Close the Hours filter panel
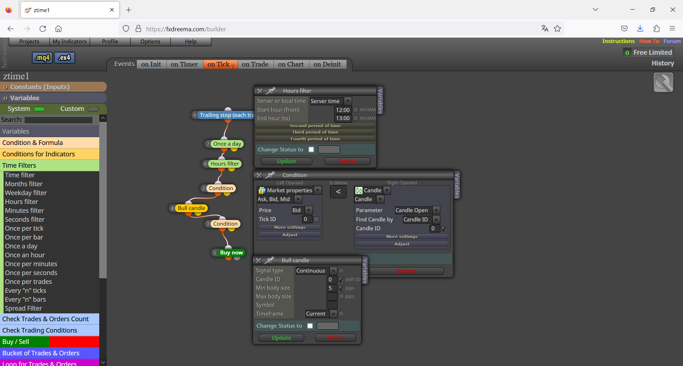The height and width of the screenshot is (366, 683). point(260,91)
